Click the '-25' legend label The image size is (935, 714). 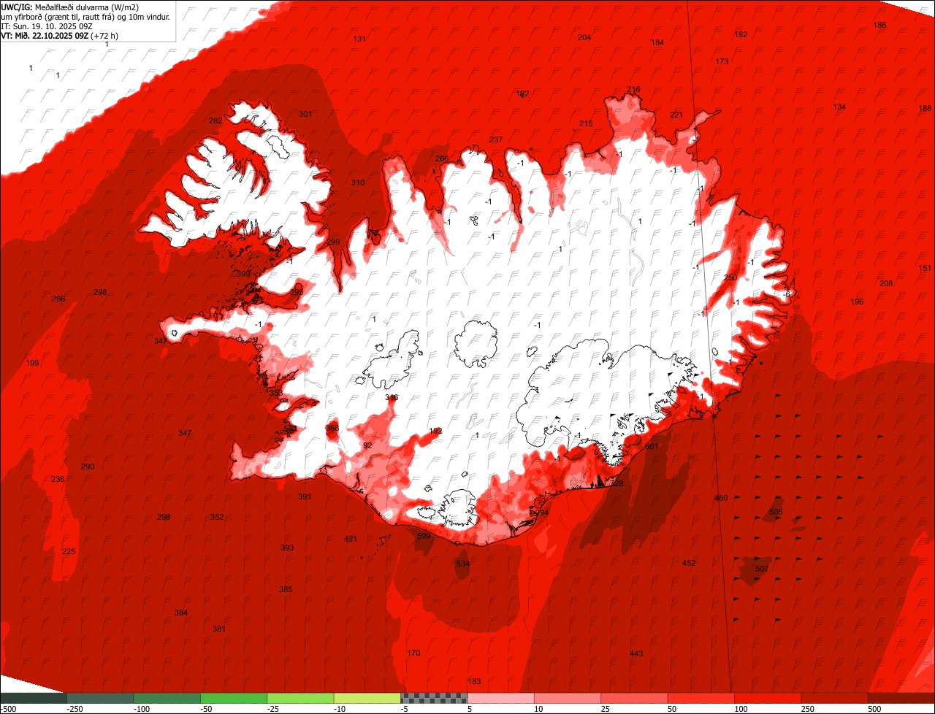tap(275, 709)
